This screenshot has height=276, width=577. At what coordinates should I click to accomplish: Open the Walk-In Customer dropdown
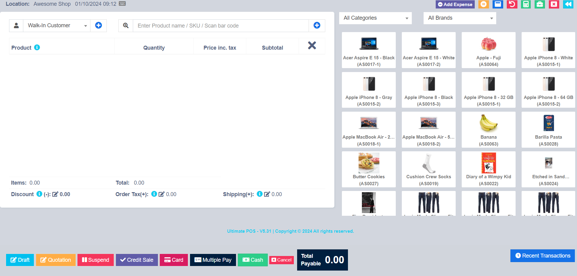(57, 25)
